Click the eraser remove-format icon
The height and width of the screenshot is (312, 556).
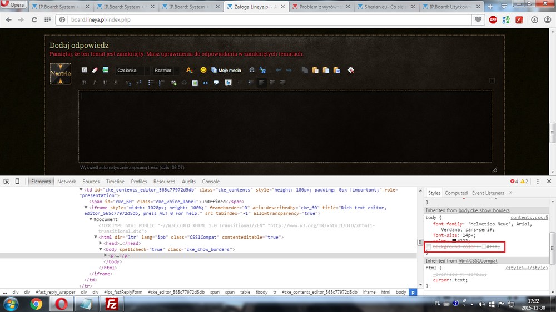pyautogui.click(x=95, y=70)
